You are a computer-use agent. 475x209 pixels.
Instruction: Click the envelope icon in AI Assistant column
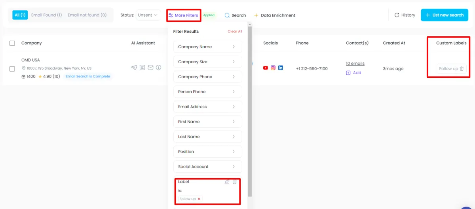tap(150, 68)
